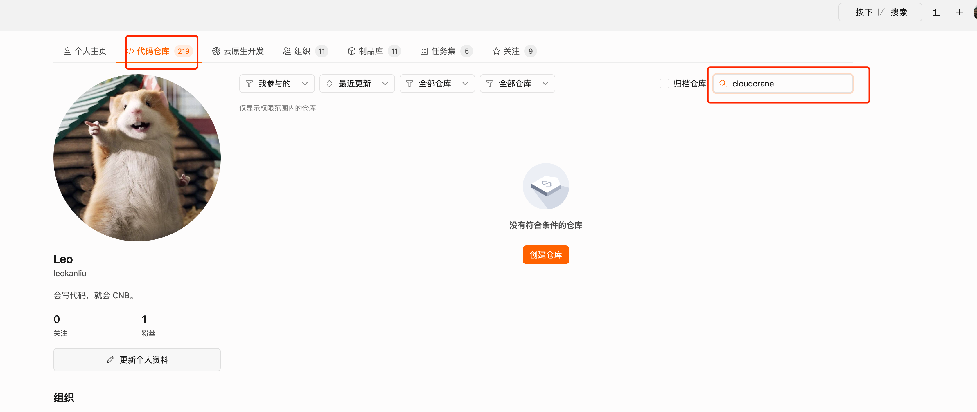Open the plus icon to create new content
This screenshot has height=412, width=977.
[x=959, y=12]
